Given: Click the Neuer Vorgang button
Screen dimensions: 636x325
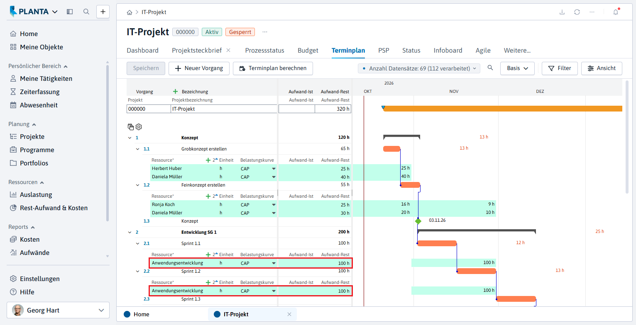Looking at the screenshot, I should [199, 68].
